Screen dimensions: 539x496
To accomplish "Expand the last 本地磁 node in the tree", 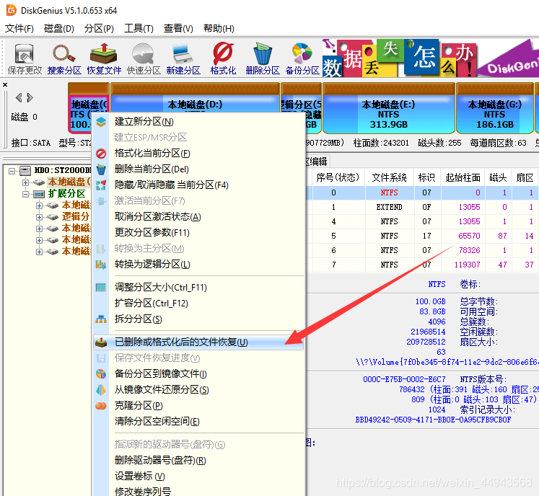I will (x=39, y=252).
